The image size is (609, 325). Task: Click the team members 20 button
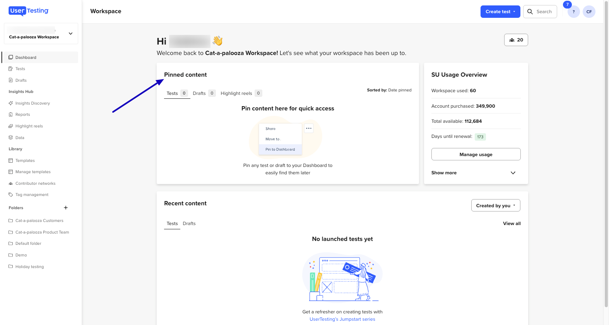(516, 40)
